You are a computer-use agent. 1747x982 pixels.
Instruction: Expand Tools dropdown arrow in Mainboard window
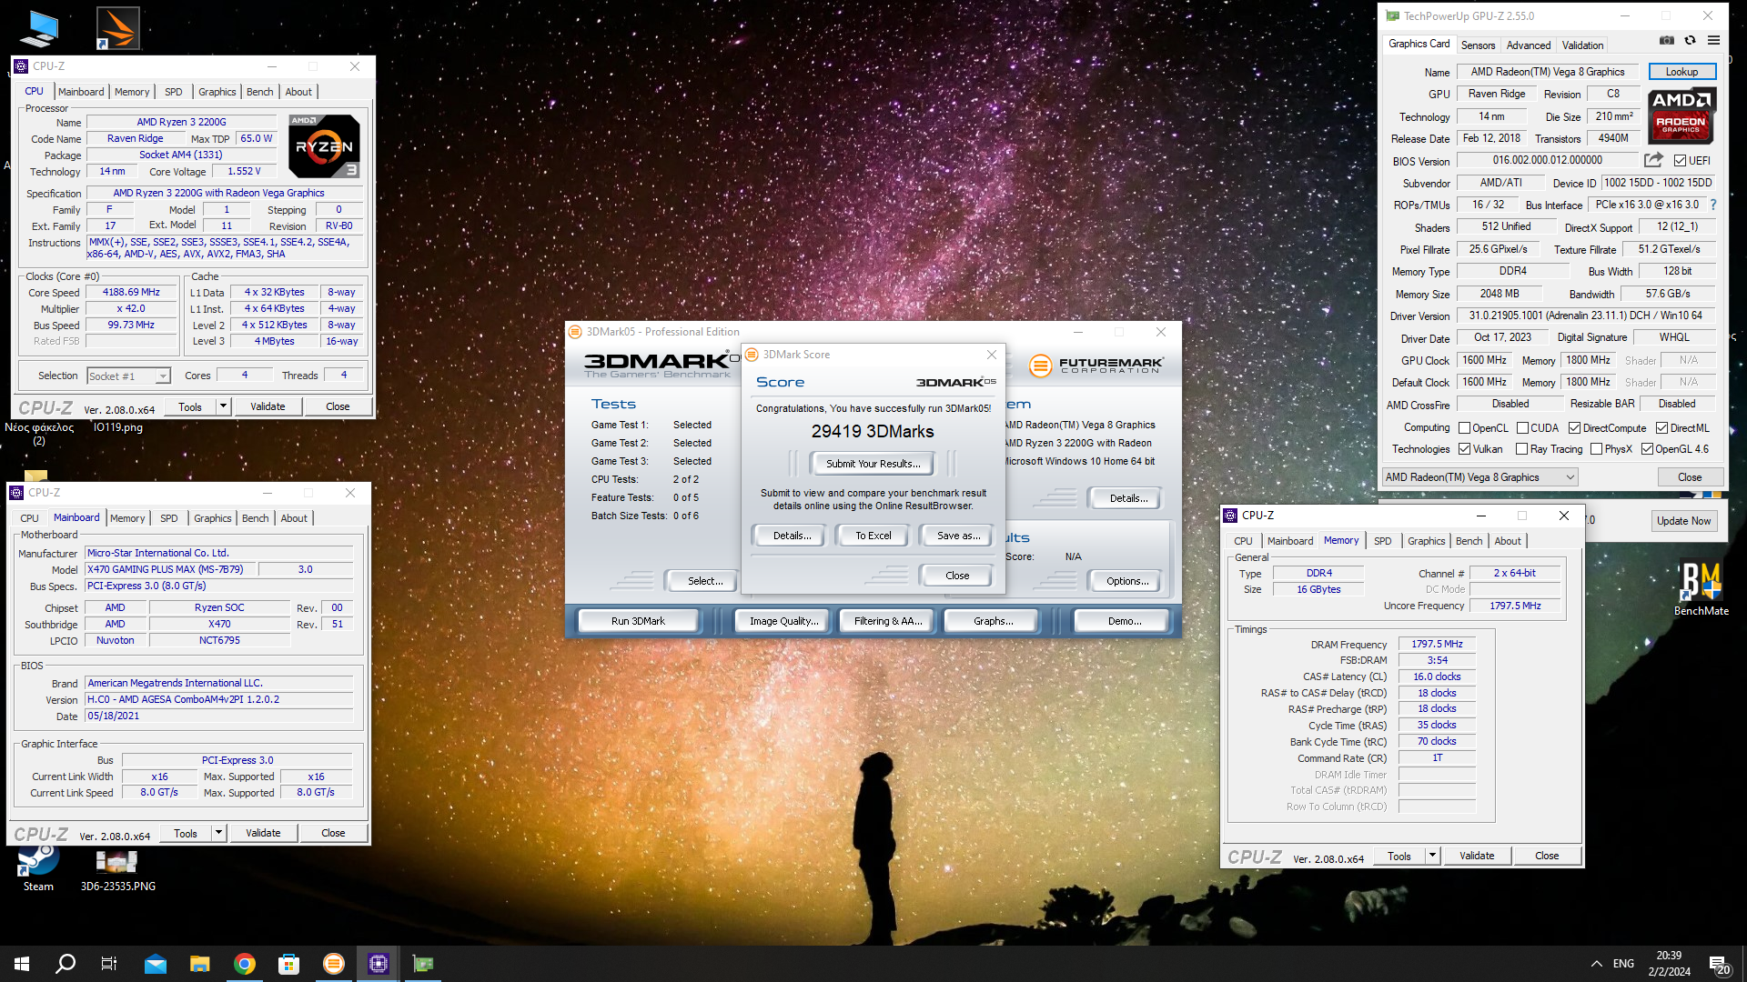tap(218, 833)
